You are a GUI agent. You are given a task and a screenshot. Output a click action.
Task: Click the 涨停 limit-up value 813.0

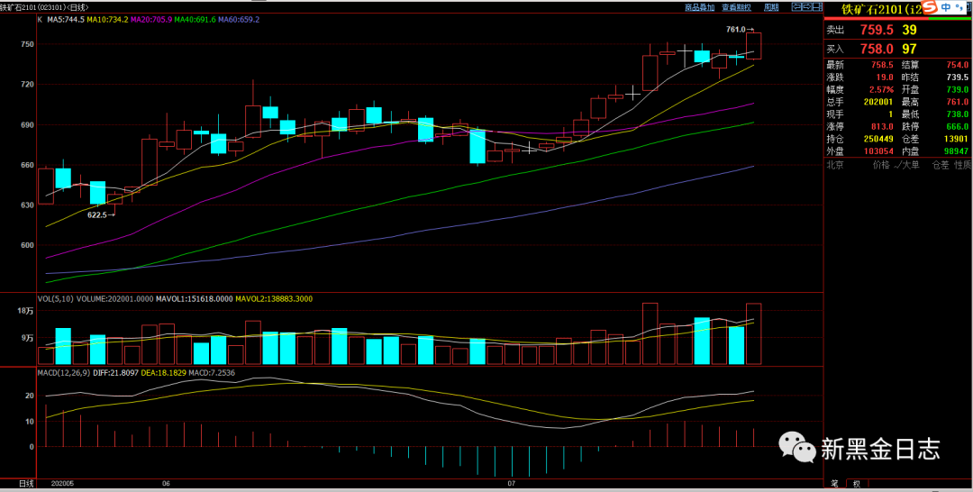(882, 126)
